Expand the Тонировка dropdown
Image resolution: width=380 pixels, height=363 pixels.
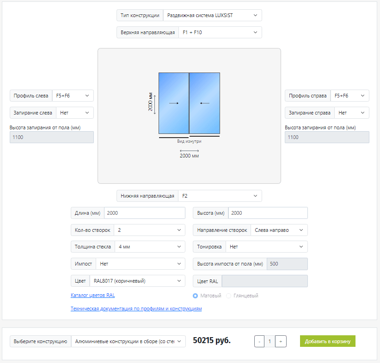[x=267, y=247]
